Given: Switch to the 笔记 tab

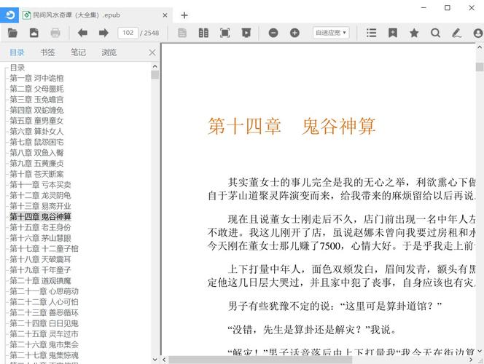Looking at the screenshot, I should click(x=78, y=52).
